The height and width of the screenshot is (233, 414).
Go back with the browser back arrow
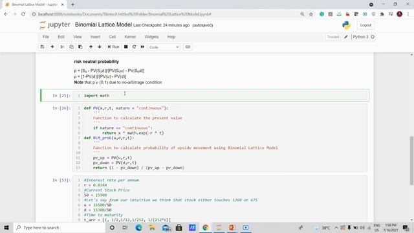point(6,14)
